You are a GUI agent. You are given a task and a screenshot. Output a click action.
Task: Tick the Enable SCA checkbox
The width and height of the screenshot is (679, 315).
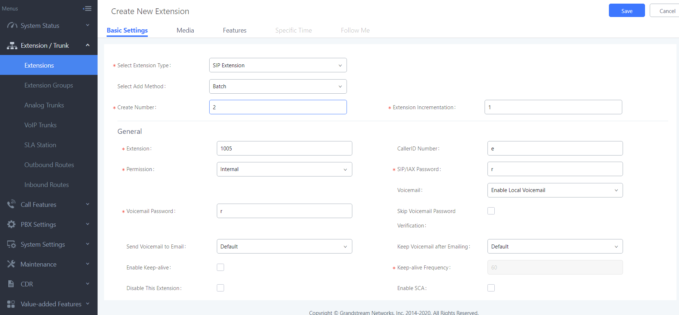point(491,288)
